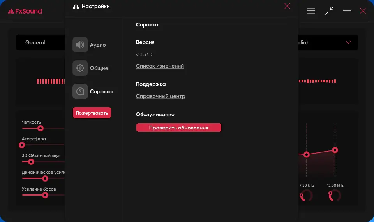Expand the output device dropdown arrow
This screenshot has height=222, width=374.
[x=348, y=42]
